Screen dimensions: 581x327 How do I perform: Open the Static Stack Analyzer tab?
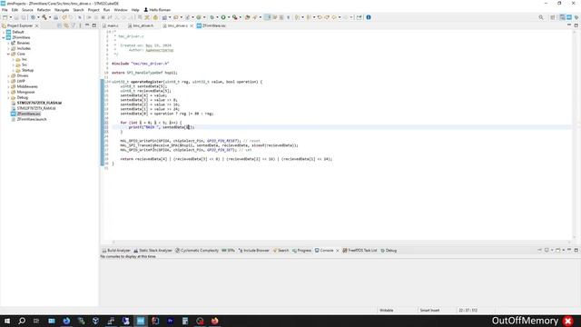pos(153,251)
